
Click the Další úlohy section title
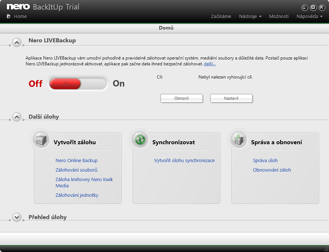tap(44, 117)
